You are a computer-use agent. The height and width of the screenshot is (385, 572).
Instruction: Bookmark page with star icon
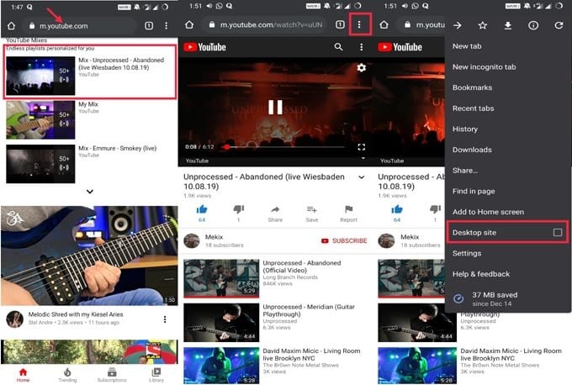[x=483, y=25]
